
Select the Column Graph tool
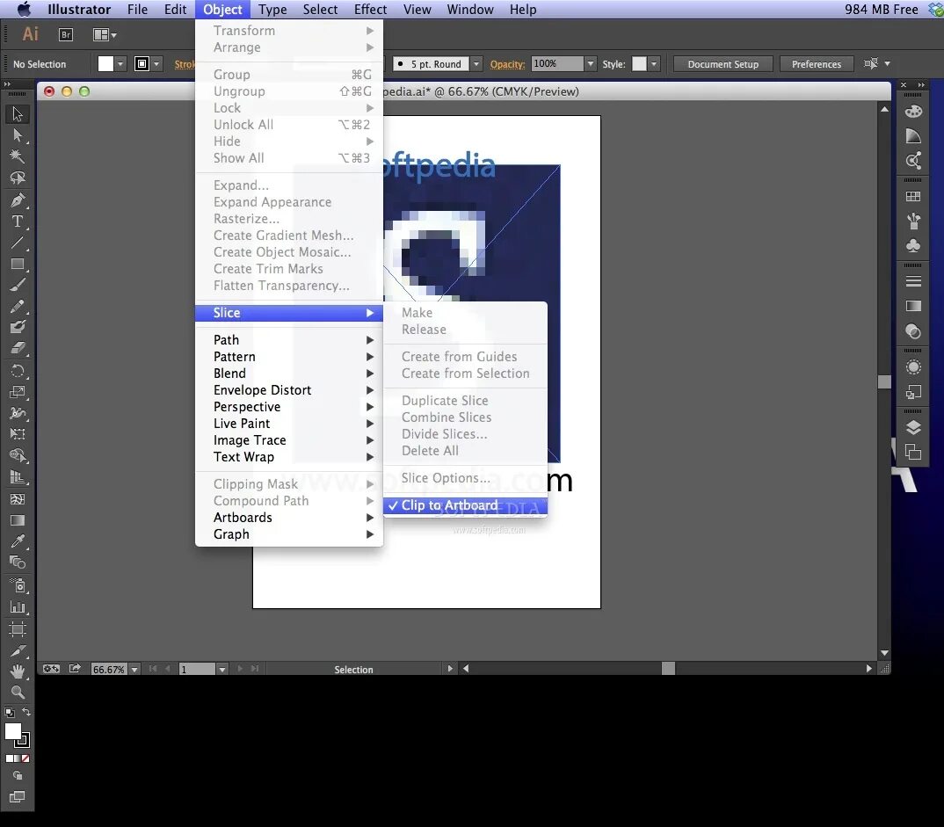pyautogui.click(x=18, y=607)
